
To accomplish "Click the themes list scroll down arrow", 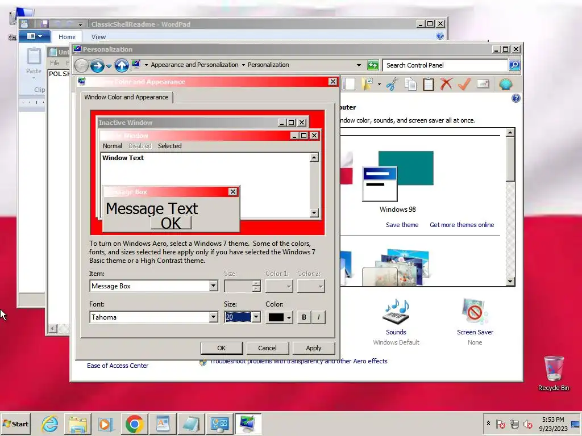I will 510,282.
